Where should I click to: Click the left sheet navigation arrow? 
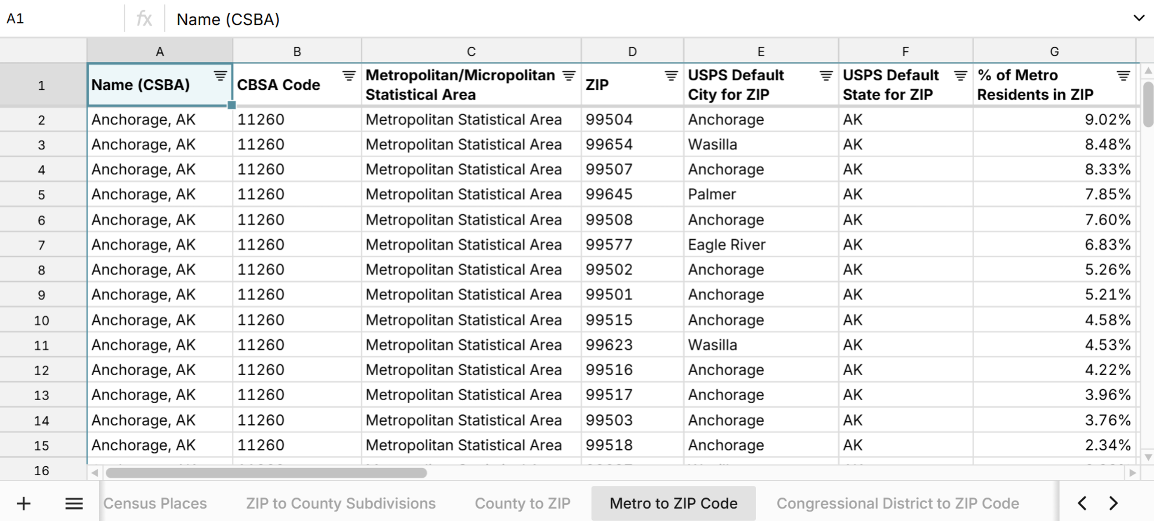point(1082,503)
